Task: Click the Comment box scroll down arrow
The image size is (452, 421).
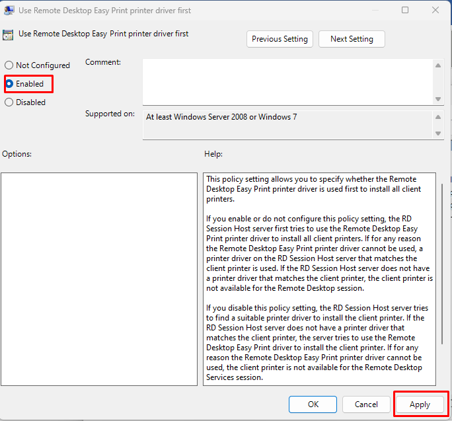Action: click(438, 99)
